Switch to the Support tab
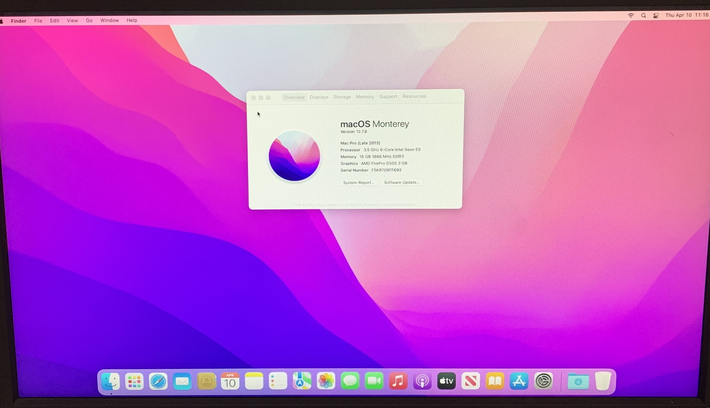The height and width of the screenshot is (408, 710). (388, 97)
